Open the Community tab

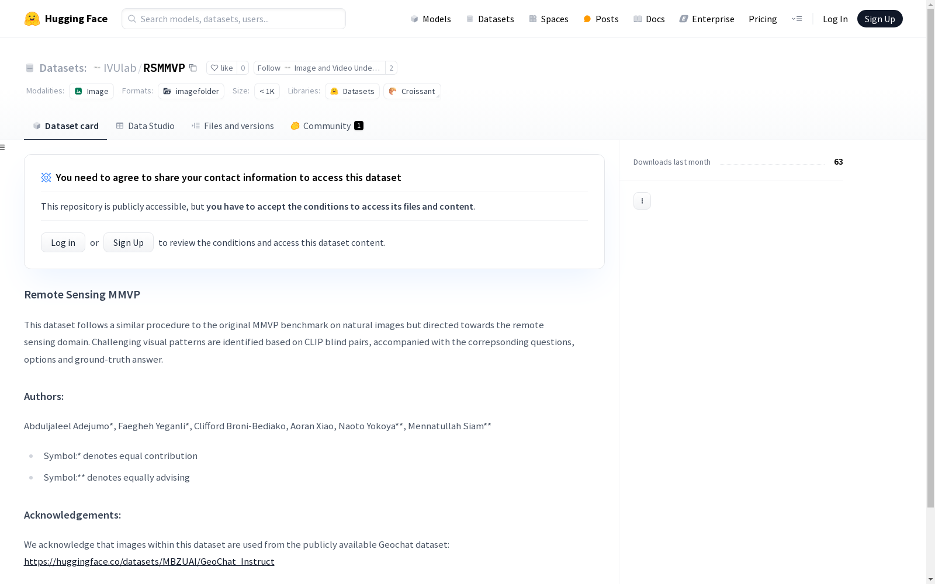(x=326, y=126)
